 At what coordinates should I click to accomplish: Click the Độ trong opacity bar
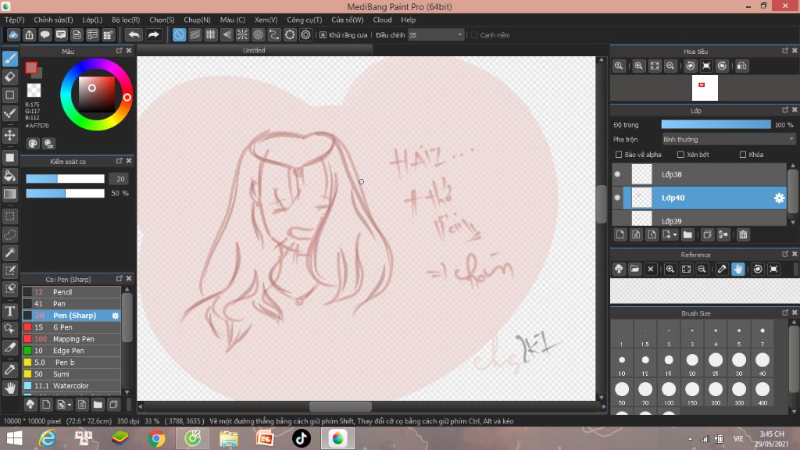coord(716,124)
